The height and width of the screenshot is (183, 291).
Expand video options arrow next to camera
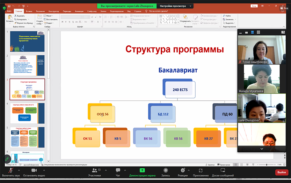[x=44, y=170]
